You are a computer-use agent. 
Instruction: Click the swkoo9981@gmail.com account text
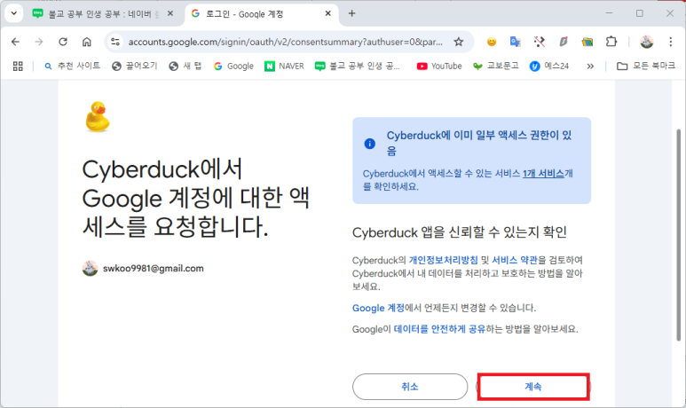pyautogui.click(x=154, y=268)
